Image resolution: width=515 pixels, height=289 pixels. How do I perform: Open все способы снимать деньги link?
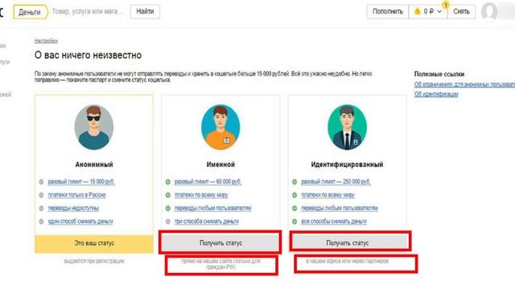coord(334,222)
